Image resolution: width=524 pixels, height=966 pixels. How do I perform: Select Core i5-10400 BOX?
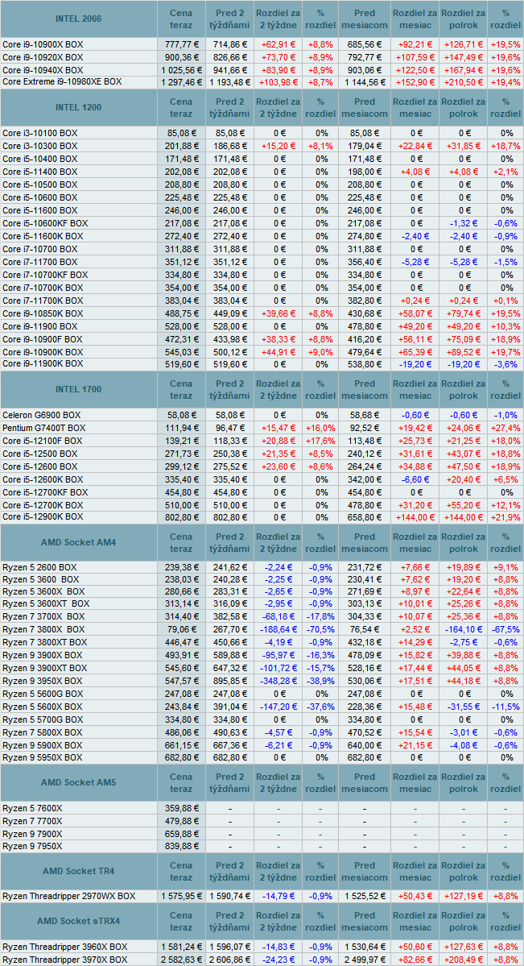click(x=40, y=159)
